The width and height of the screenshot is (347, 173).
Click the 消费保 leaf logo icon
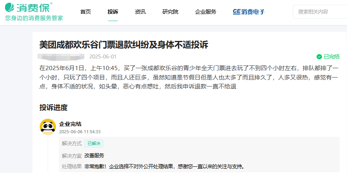10,7
